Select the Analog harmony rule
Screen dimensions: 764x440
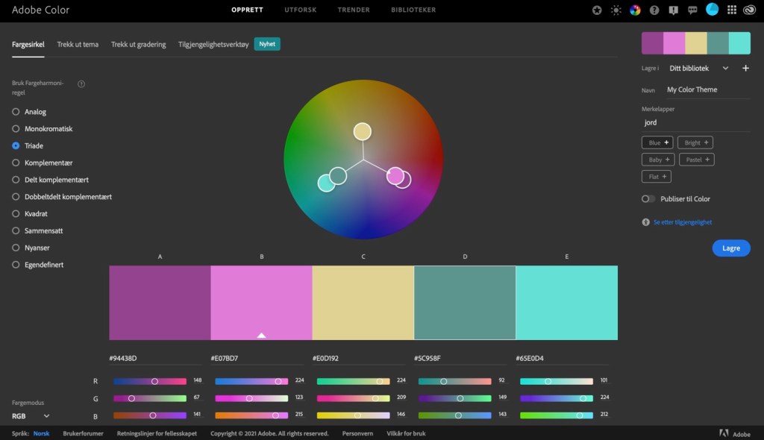(16, 112)
